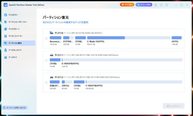Click the Recovery partition bar on Disk 0
This screenshot has height=116, width=193.
coord(55,38)
